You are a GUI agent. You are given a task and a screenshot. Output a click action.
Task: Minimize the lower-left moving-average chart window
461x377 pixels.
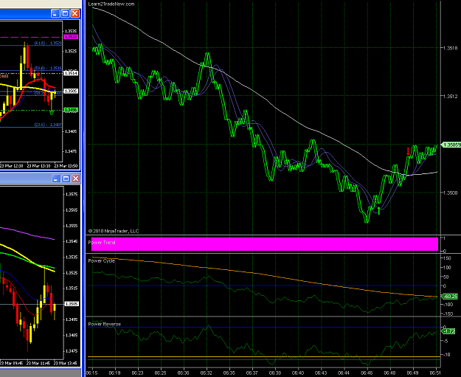[x=56, y=179]
